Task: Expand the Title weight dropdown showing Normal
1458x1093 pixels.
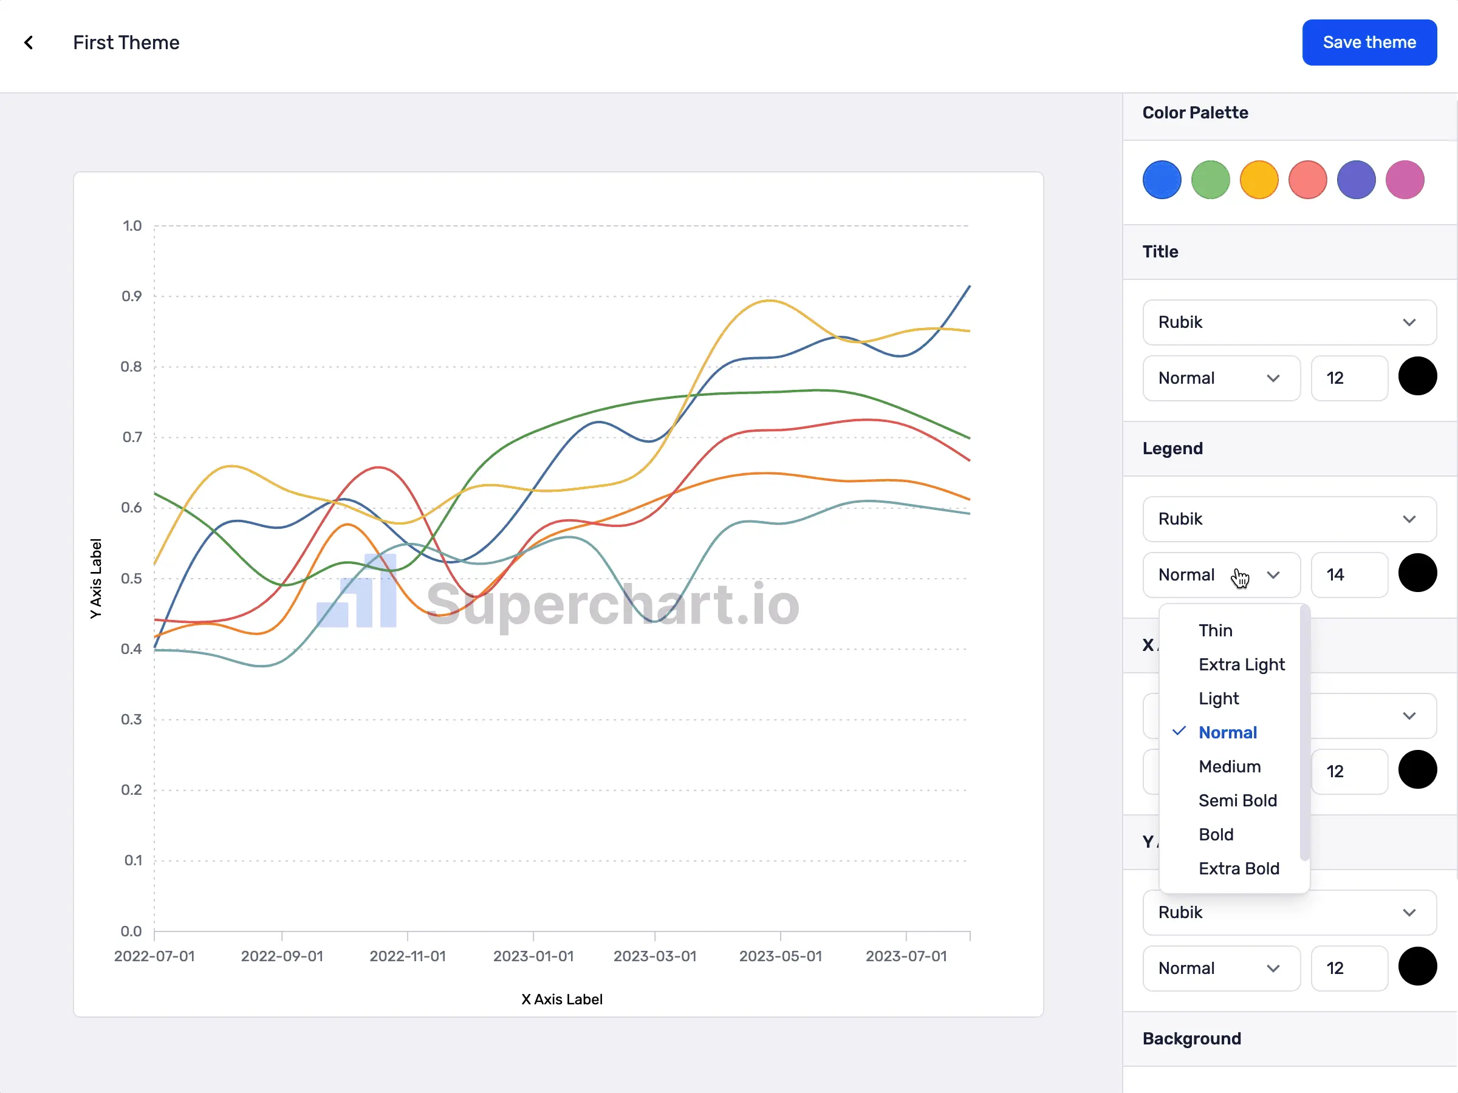Action: pyautogui.click(x=1221, y=378)
